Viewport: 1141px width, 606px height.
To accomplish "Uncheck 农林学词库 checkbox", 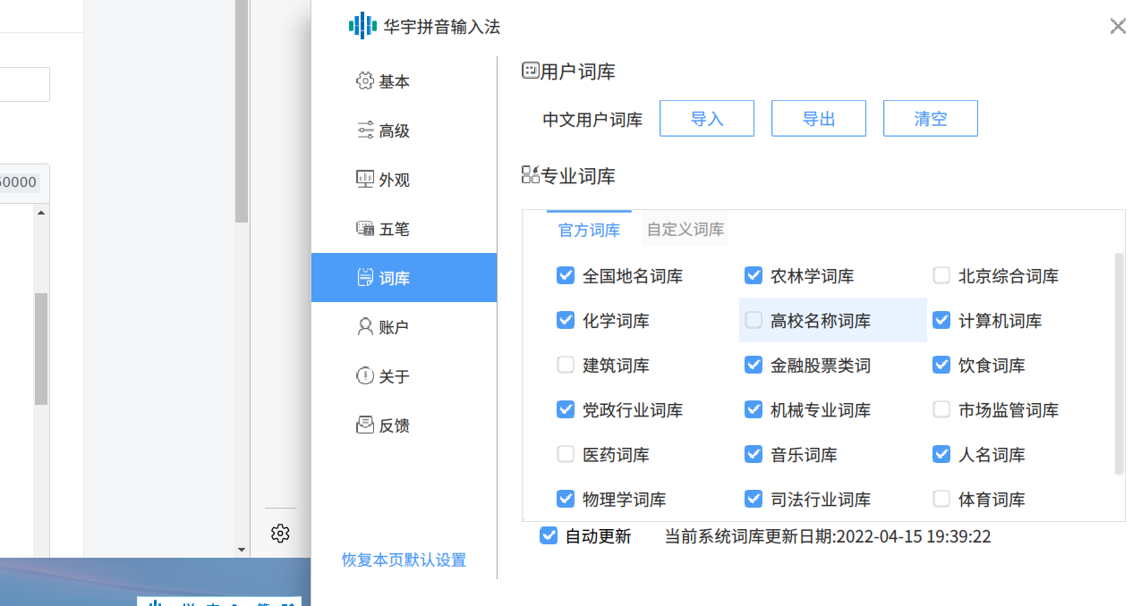I will pyautogui.click(x=754, y=275).
